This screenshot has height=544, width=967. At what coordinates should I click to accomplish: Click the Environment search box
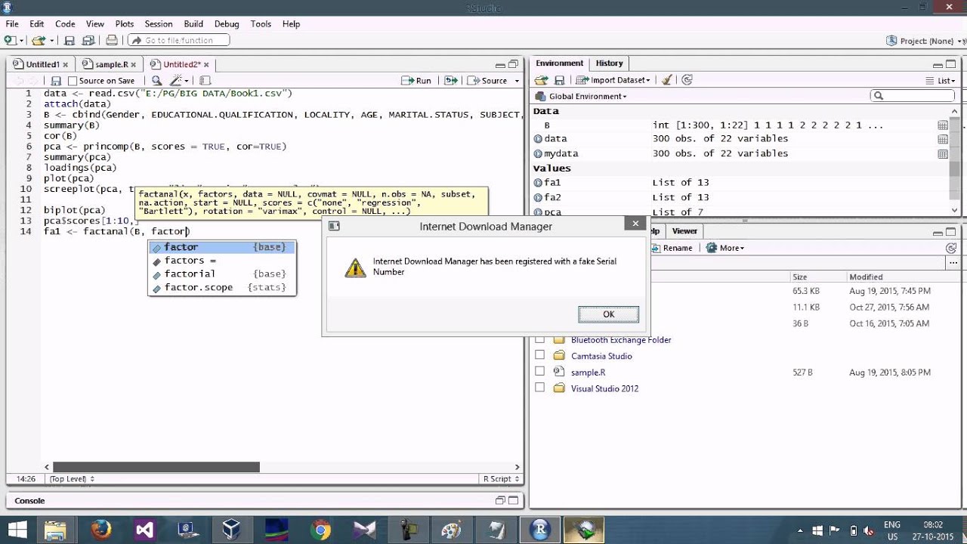[x=913, y=96]
